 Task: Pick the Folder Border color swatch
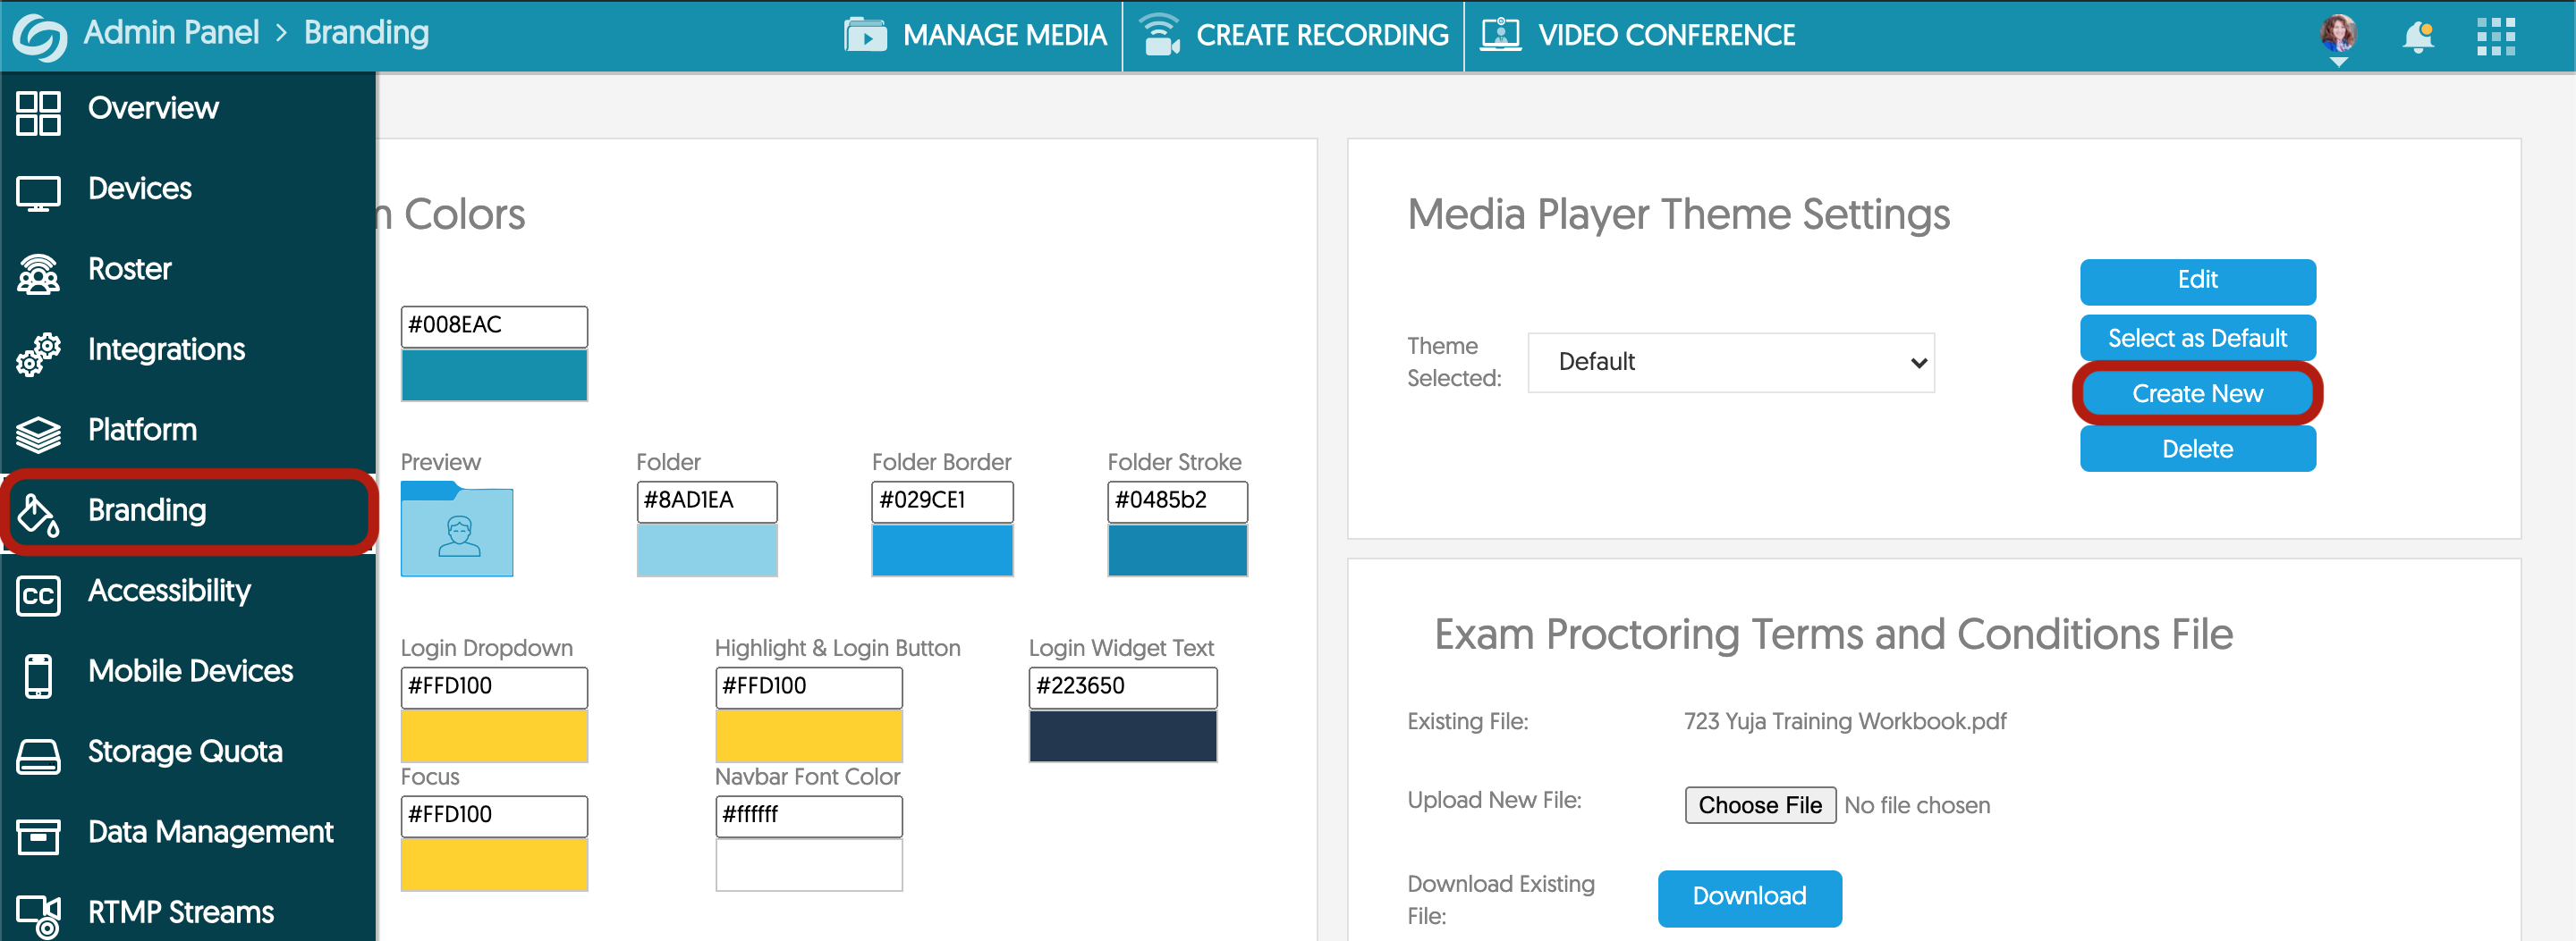click(942, 550)
